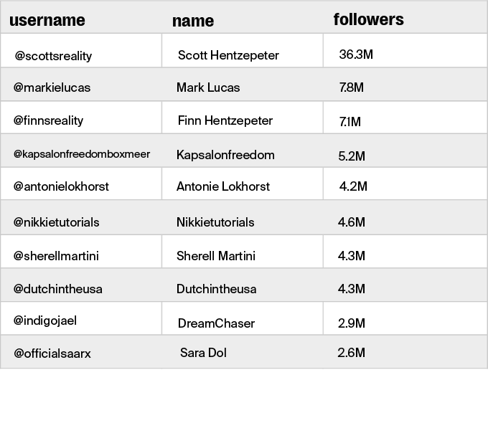
Task: Click the Mark Lucas name cell
Action: (208, 87)
